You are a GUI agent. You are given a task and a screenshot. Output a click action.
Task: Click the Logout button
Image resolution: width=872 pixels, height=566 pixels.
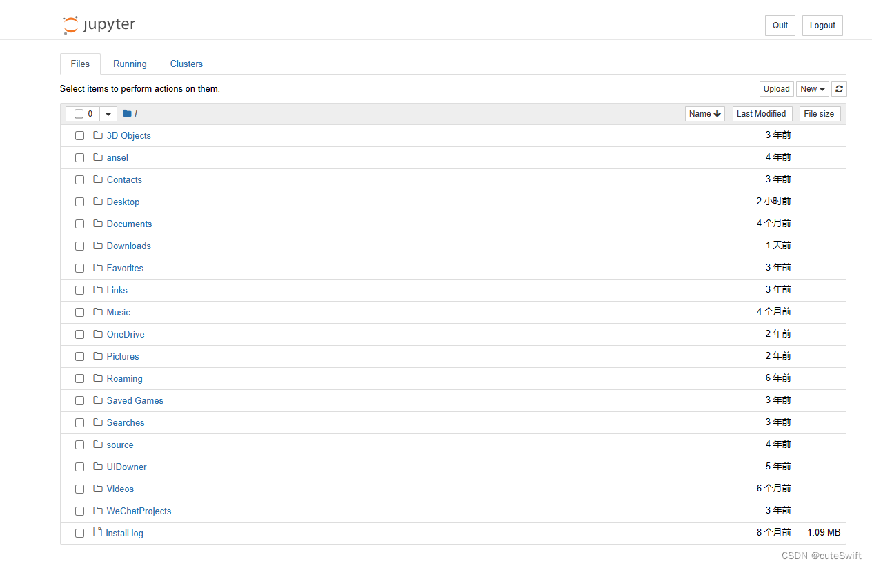click(x=822, y=26)
